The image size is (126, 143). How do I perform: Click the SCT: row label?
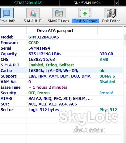click(5, 104)
